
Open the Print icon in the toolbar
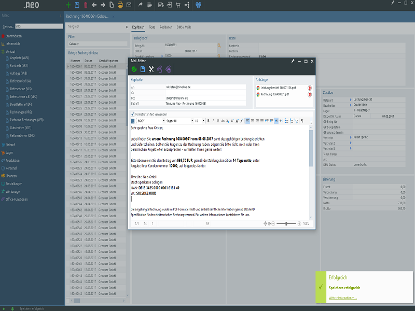click(119, 5)
